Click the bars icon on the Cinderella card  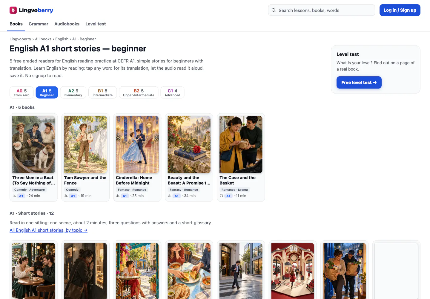pos(118,196)
